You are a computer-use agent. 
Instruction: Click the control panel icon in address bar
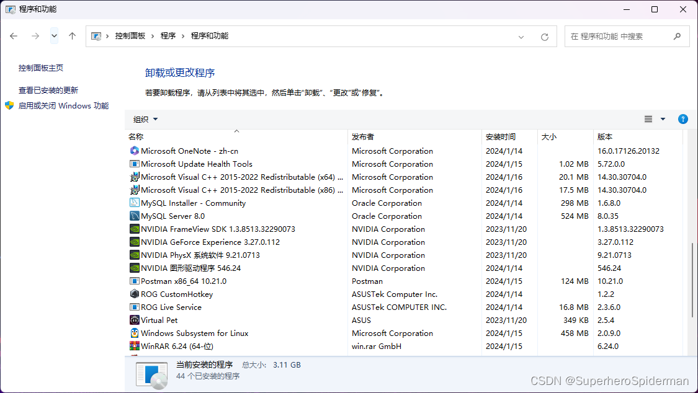(96, 36)
